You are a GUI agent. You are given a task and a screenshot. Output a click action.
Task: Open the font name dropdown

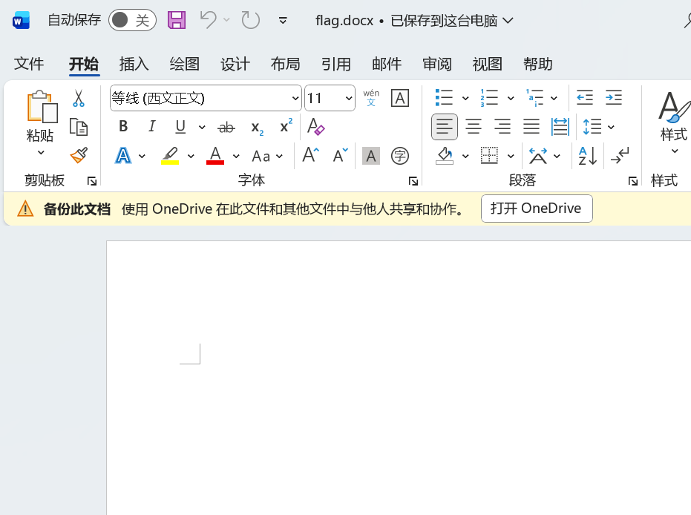tap(295, 98)
